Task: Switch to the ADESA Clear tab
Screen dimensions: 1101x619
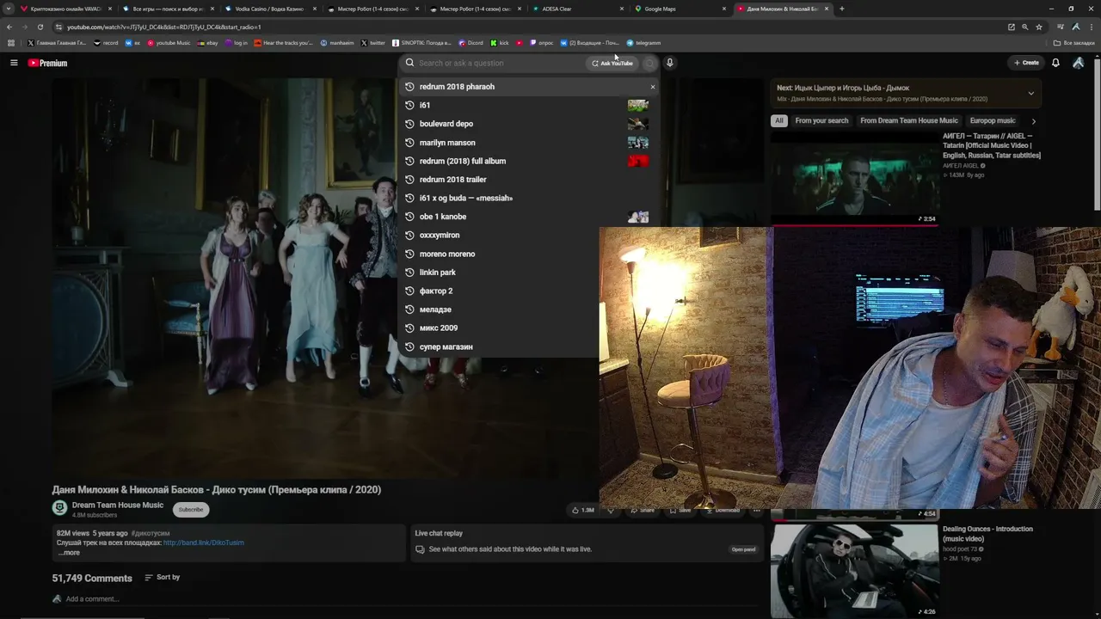Action: tap(578, 9)
